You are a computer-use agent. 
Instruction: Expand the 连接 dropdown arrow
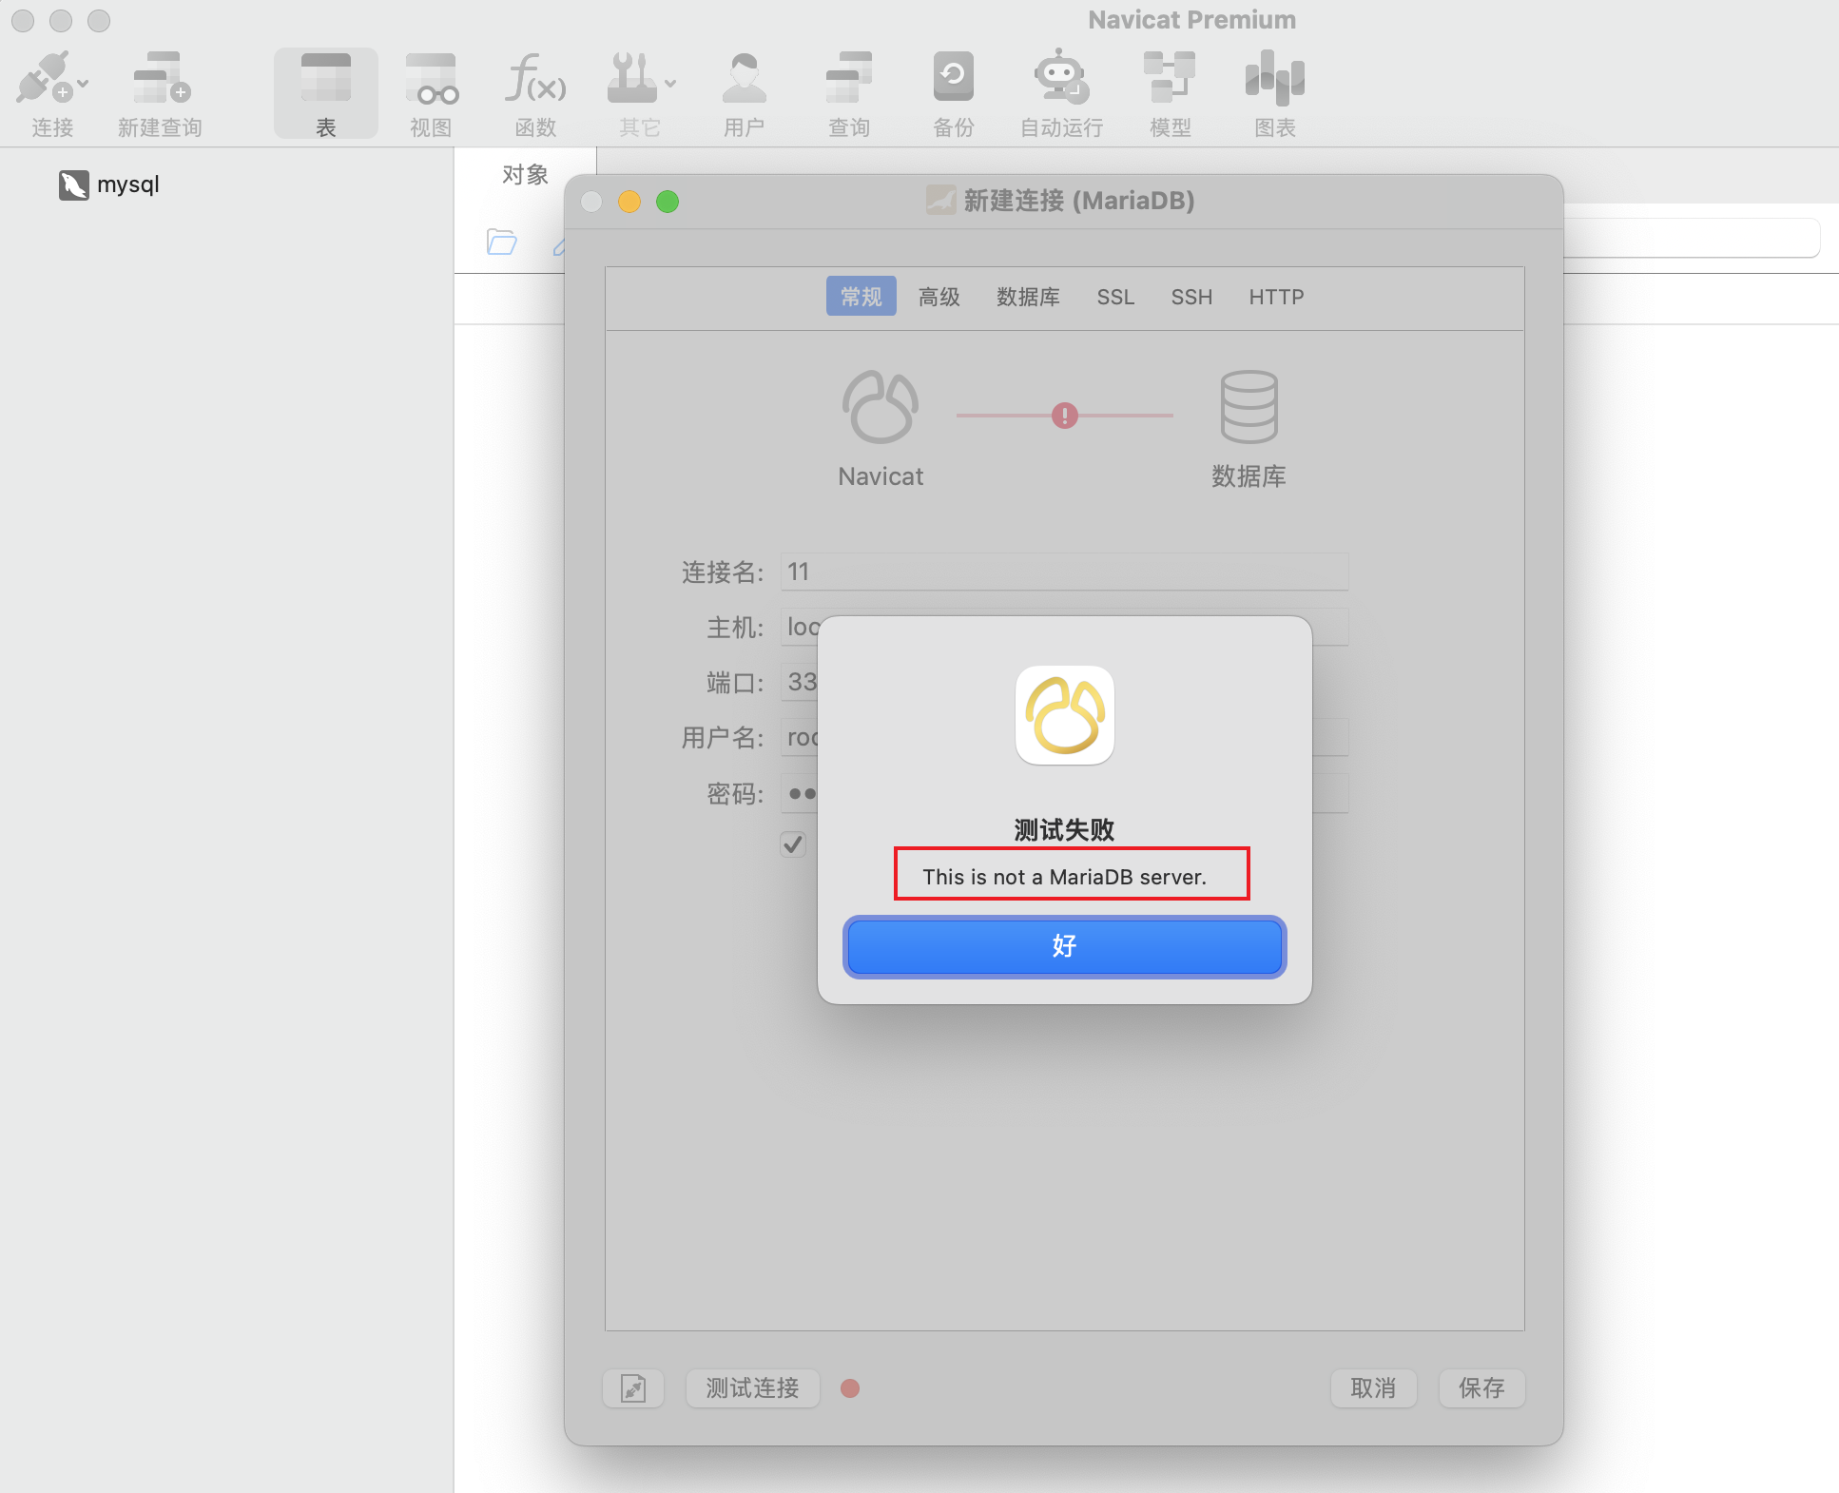point(84,85)
